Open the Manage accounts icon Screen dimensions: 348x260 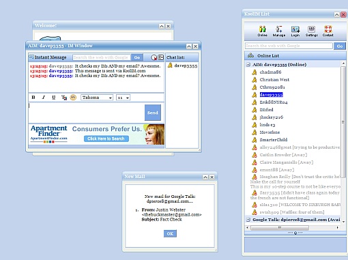coord(279,31)
